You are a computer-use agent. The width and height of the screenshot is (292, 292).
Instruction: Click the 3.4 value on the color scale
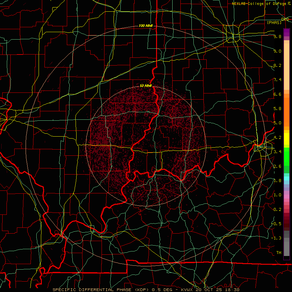(277, 152)
